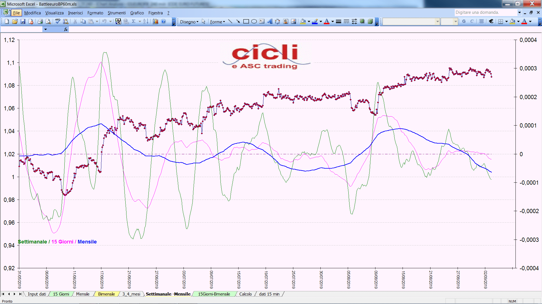Insert Clip Art icon
The width and height of the screenshot is (542, 304).
[x=286, y=21]
